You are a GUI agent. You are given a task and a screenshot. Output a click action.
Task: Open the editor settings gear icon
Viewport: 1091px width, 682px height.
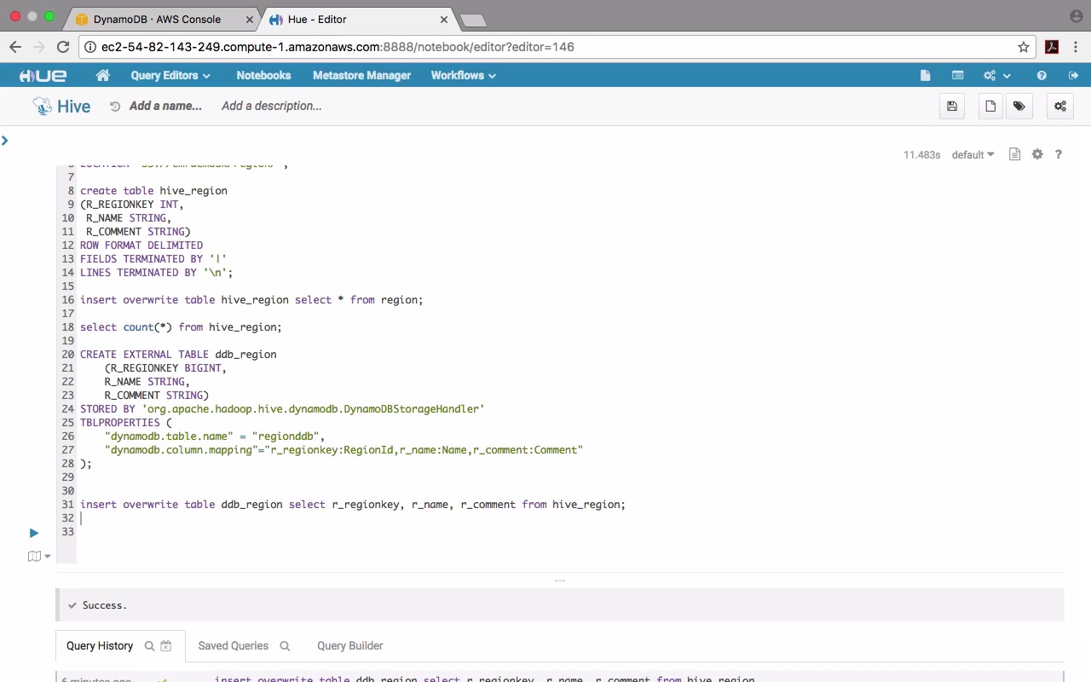[x=1037, y=154]
